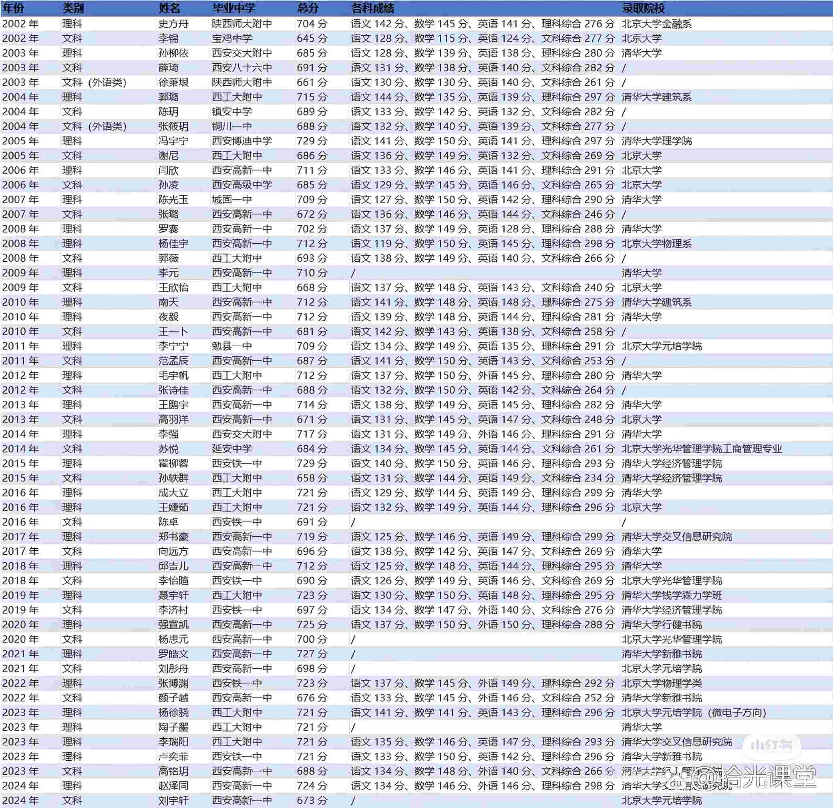Screen dimensions: 833x808
Task: Click the 总分 column header
Action: coord(308,8)
